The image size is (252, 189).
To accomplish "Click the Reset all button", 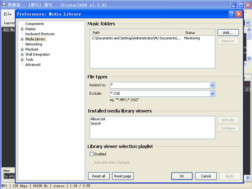I will (99, 176).
